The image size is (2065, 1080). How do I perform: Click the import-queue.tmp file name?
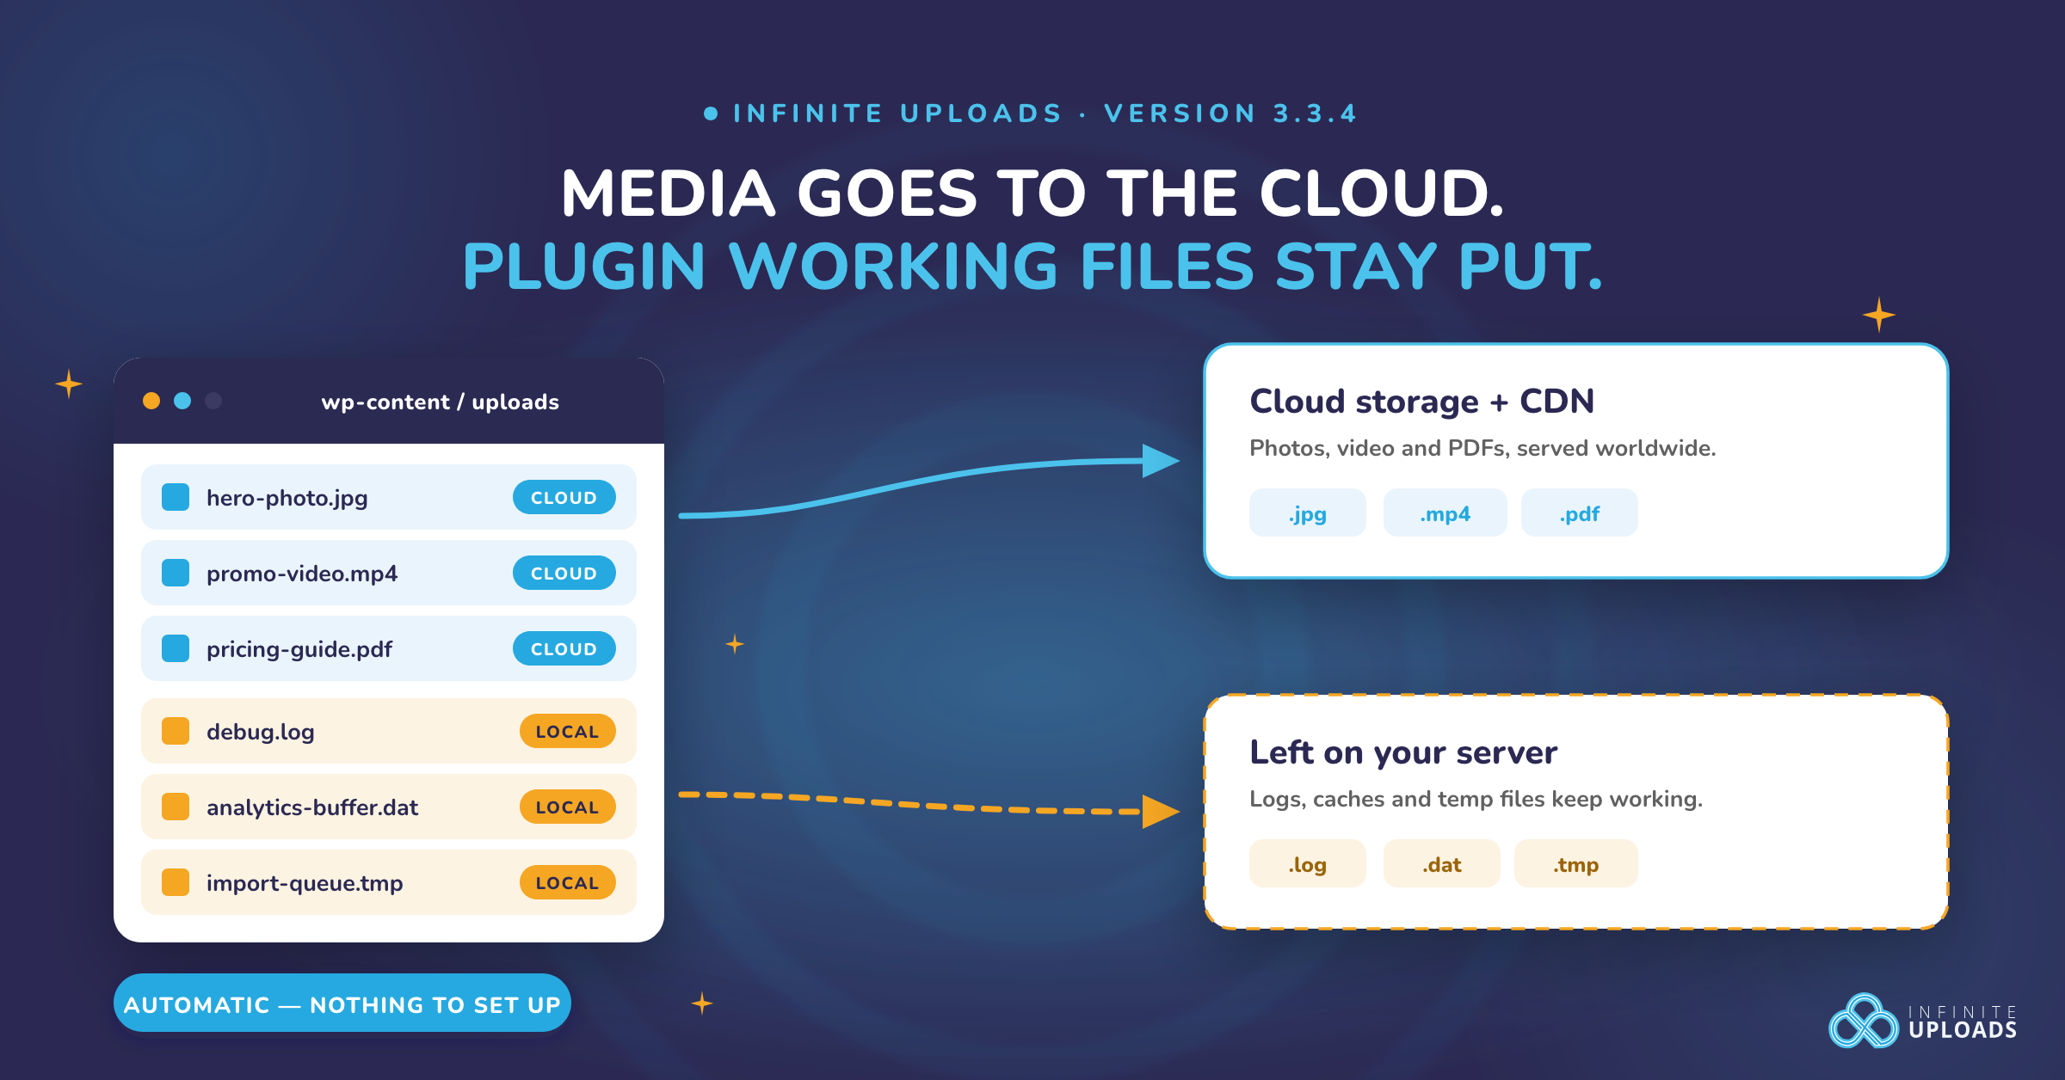[305, 883]
